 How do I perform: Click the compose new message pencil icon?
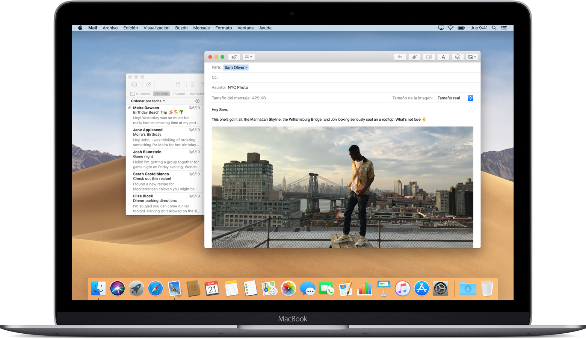point(148,84)
